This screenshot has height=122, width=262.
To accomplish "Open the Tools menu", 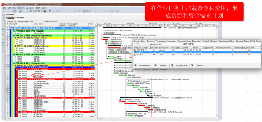I will (38, 8).
